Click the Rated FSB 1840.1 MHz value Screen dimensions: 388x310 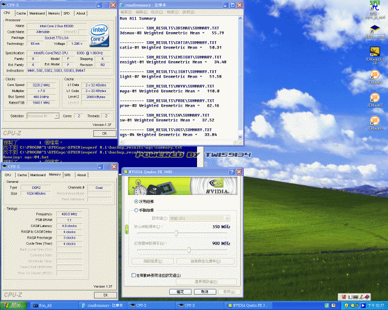[41, 102]
